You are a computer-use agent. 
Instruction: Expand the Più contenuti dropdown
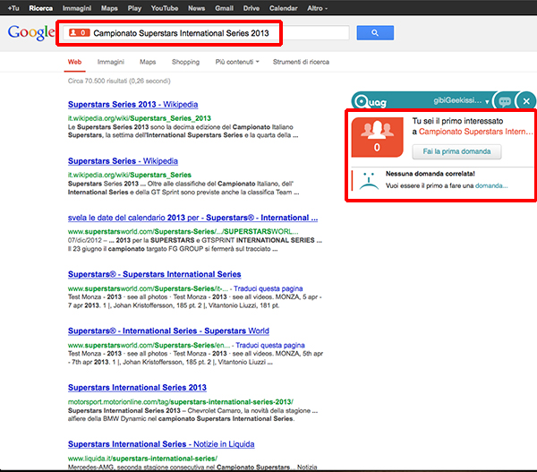point(237,62)
